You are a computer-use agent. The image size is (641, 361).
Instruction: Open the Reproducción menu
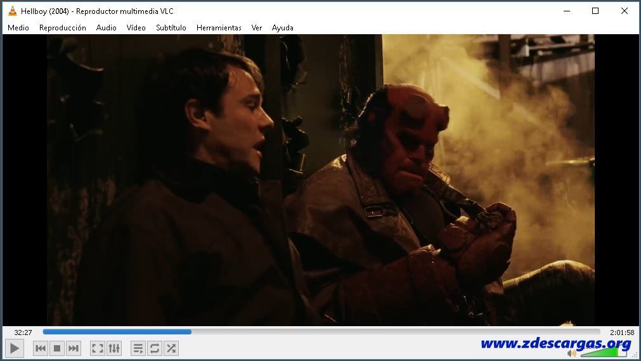point(63,28)
